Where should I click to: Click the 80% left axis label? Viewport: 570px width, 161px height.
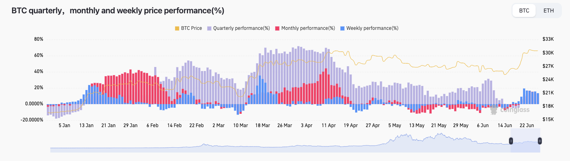(39, 39)
